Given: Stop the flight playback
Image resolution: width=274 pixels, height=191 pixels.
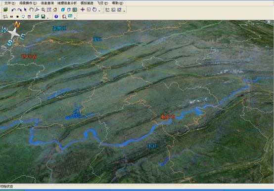Looking at the screenshot, I should [17, 17].
